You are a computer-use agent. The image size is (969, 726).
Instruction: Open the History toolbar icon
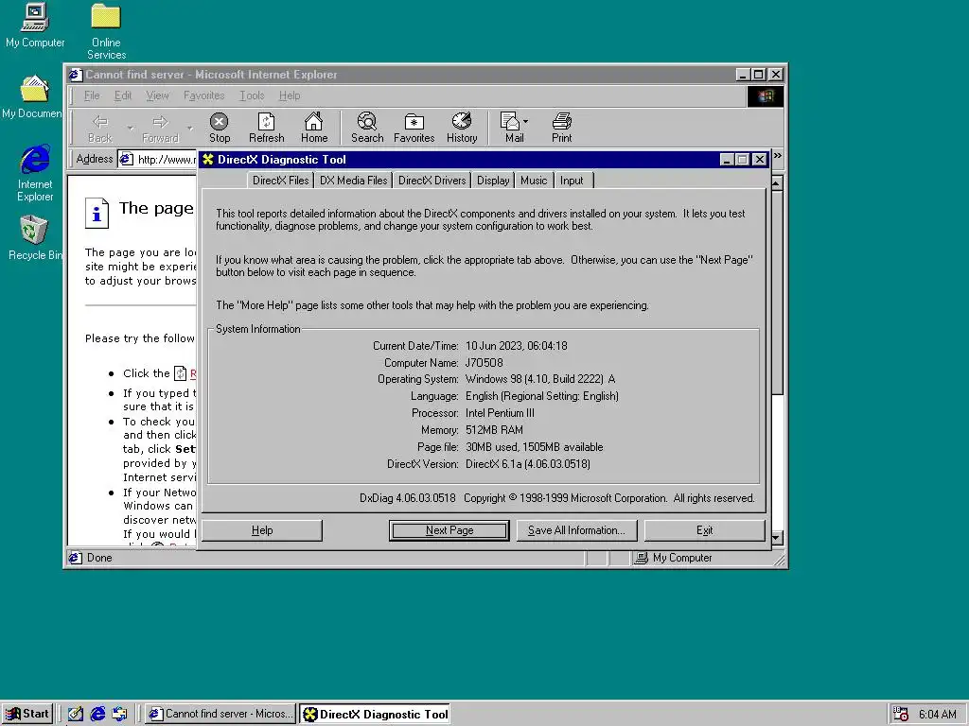click(x=462, y=129)
